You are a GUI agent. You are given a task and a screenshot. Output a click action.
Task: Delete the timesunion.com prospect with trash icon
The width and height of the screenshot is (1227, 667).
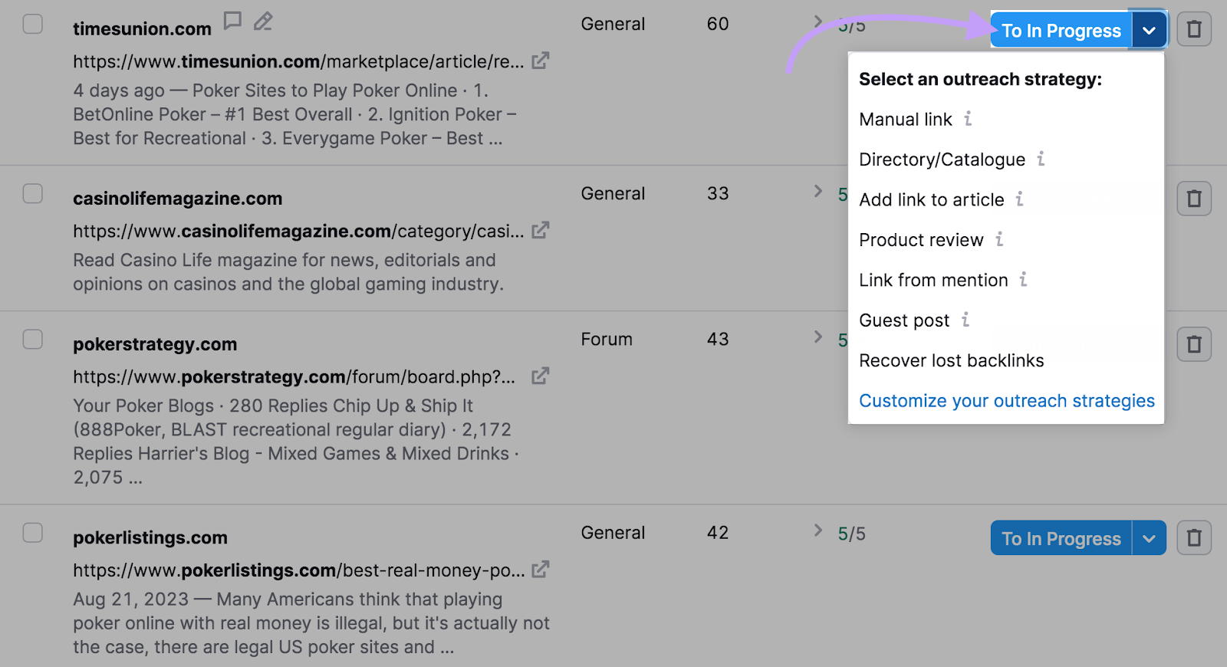(1194, 29)
